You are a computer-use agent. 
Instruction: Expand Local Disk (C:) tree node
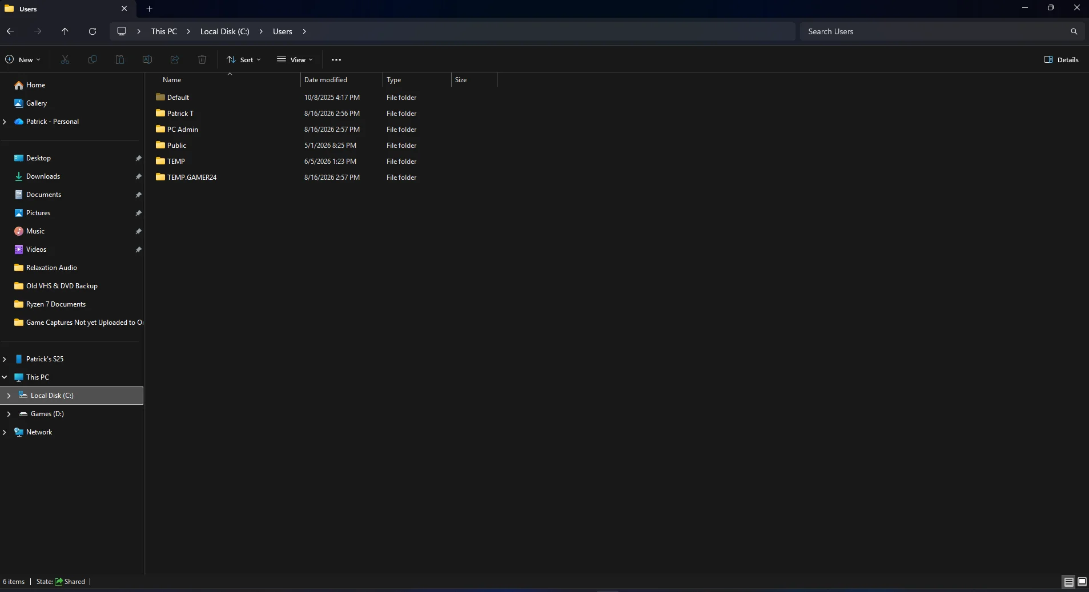(x=9, y=396)
